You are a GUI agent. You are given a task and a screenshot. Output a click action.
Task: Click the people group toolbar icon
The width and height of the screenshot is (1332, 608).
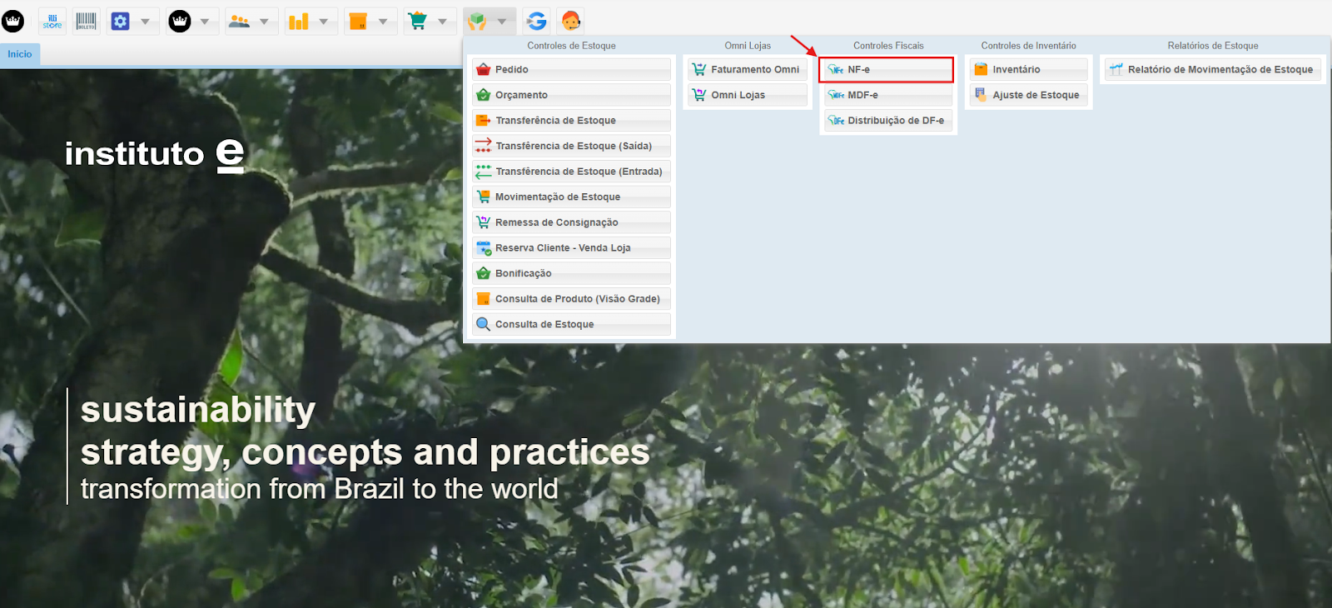240,21
